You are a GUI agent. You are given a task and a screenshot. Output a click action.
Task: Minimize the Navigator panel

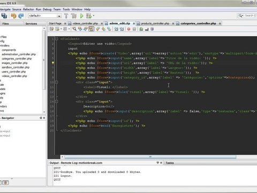coord(41,118)
